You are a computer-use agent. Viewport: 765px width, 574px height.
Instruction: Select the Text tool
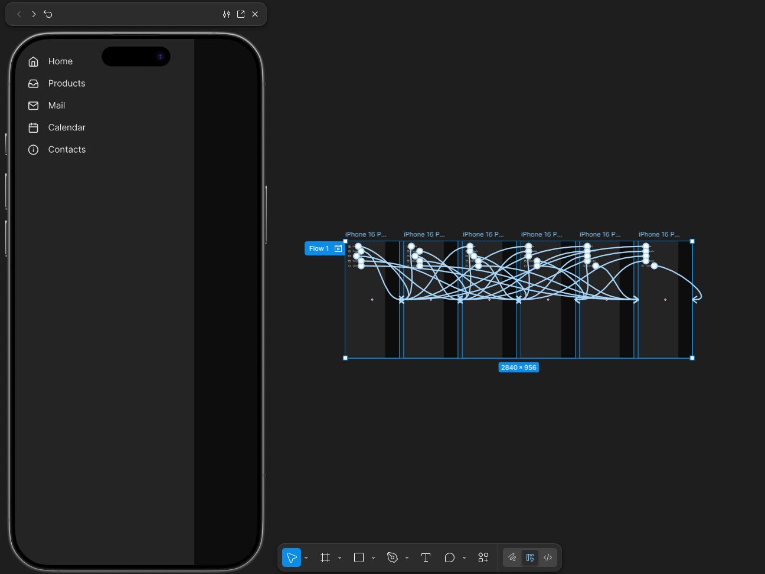[x=426, y=557]
